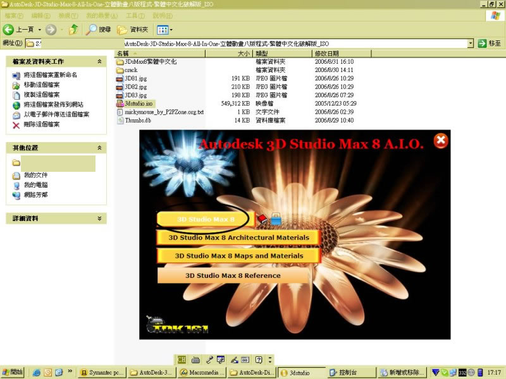Image resolution: width=506 pixels, height=379 pixels.
Task: Click the 複製這個檔案 task link
Action: click(42, 95)
